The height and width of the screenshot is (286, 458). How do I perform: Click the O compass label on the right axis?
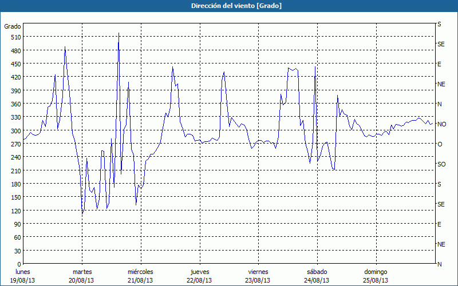(x=440, y=144)
